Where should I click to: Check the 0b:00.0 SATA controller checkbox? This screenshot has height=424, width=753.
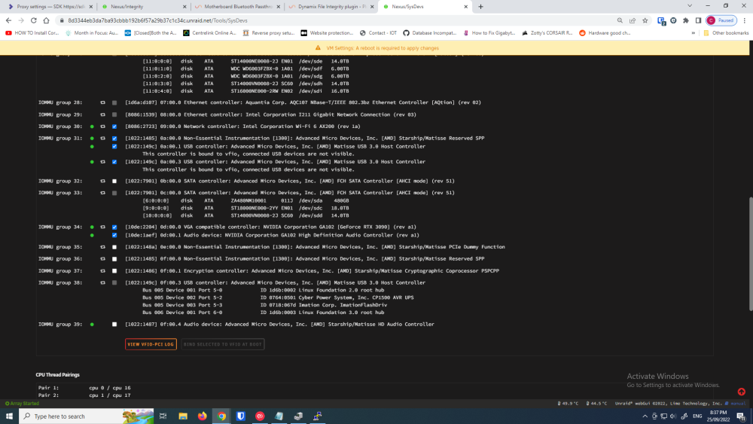(114, 181)
